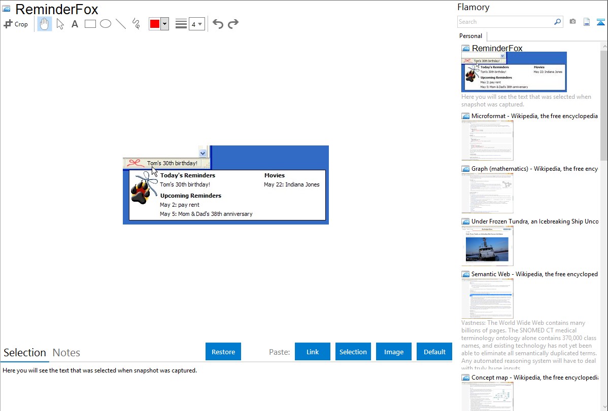Select the Crop tool
The image size is (608, 411).
(x=16, y=24)
